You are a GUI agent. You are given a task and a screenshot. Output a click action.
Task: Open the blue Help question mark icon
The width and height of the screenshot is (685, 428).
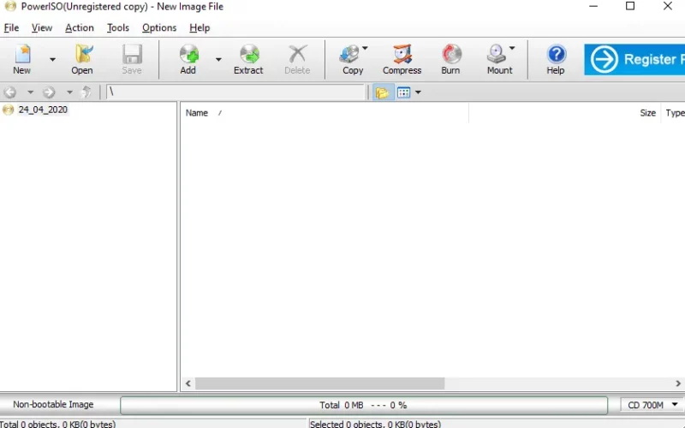(x=556, y=59)
